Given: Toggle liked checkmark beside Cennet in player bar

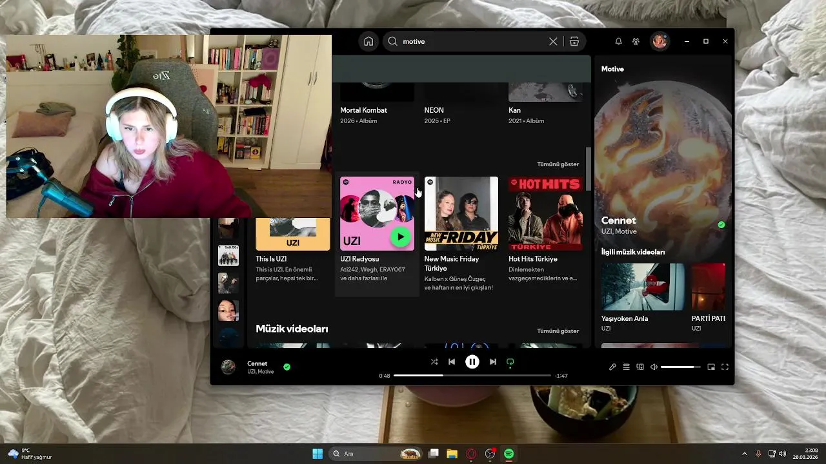Looking at the screenshot, I should click(287, 367).
